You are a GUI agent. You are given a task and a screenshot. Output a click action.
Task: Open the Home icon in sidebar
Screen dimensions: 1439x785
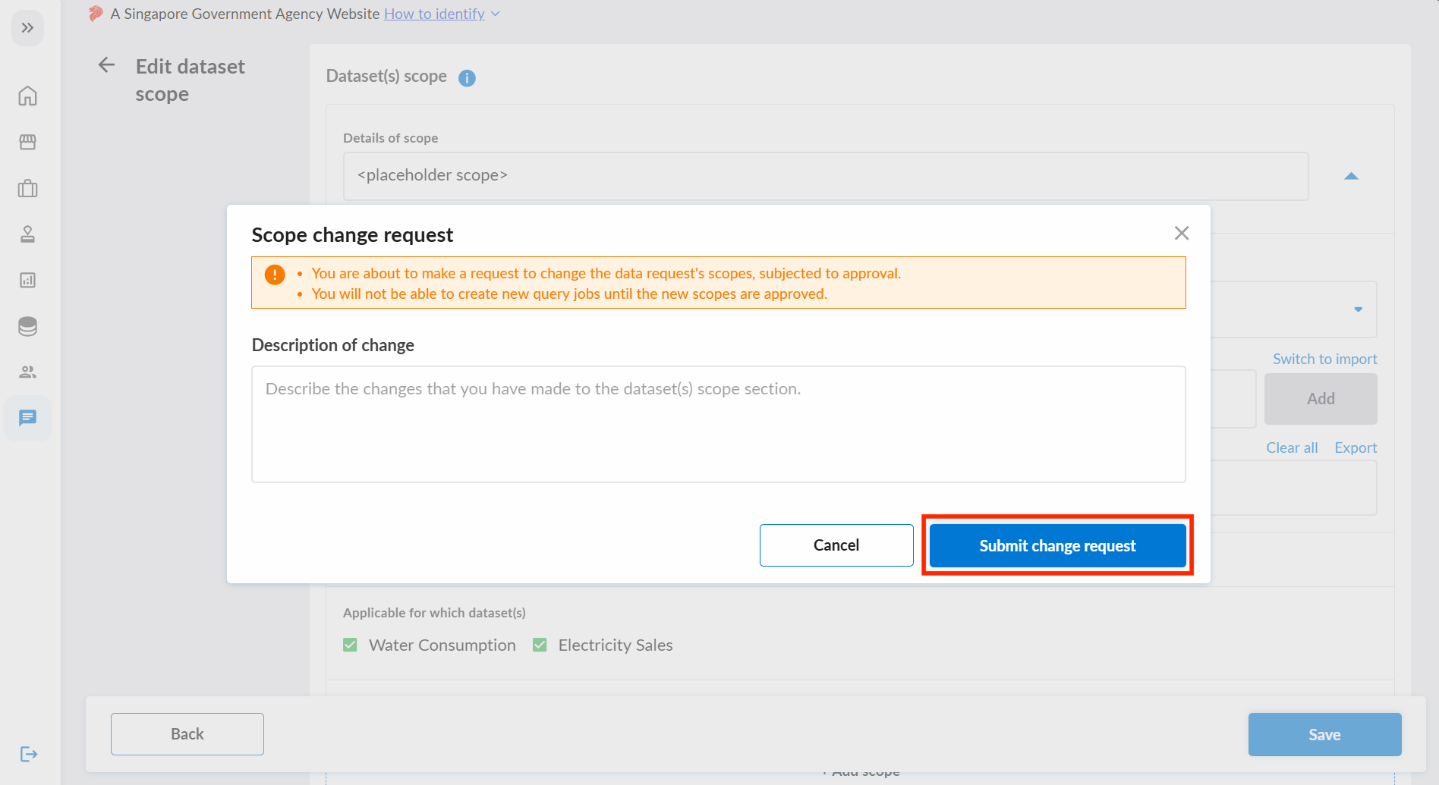tap(27, 96)
